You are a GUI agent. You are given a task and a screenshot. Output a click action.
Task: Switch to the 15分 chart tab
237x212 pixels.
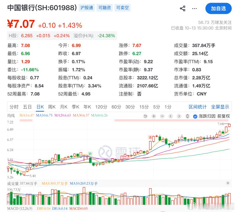pos(144,107)
